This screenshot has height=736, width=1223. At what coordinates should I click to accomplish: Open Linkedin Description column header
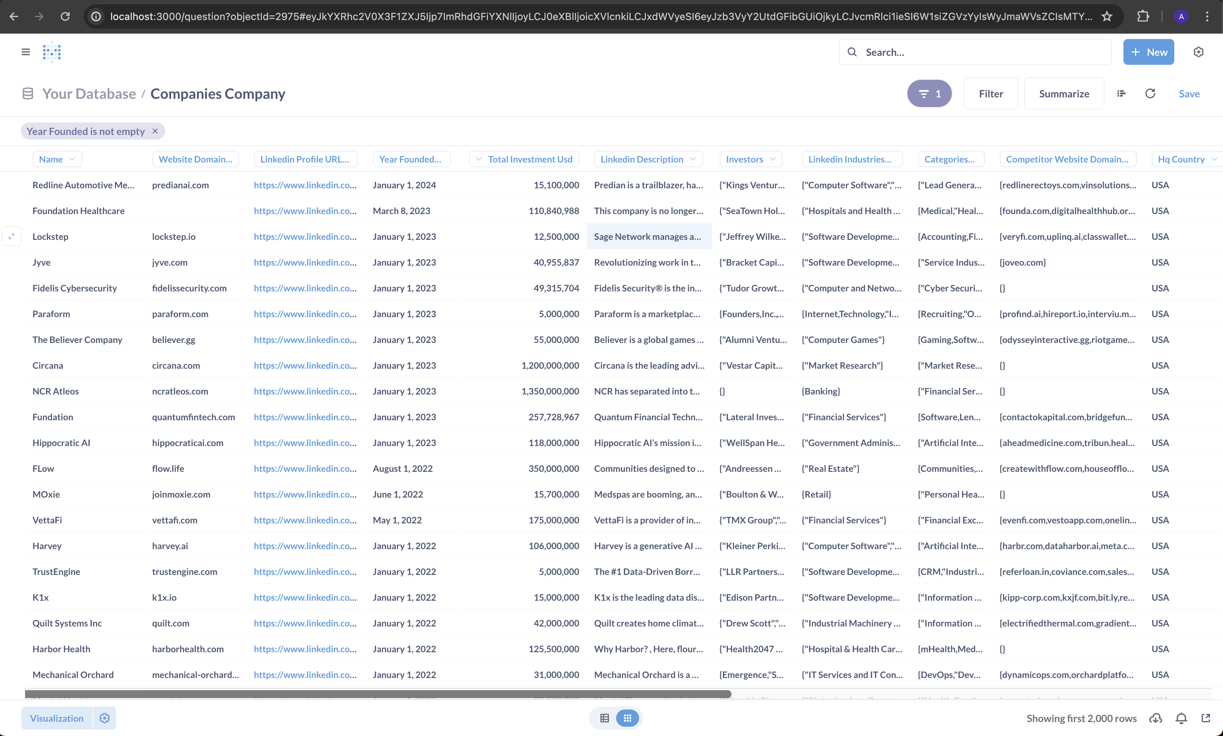click(x=648, y=159)
